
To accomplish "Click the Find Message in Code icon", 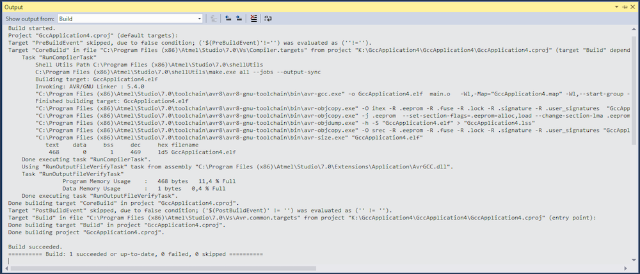I will tap(214, 19).
